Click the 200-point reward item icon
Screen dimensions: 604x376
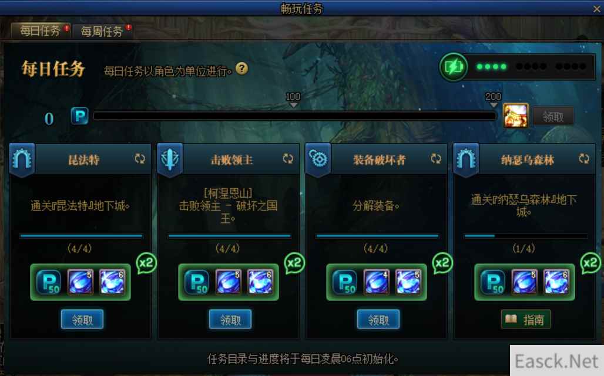pyautogui.click(x=516, y=116)
